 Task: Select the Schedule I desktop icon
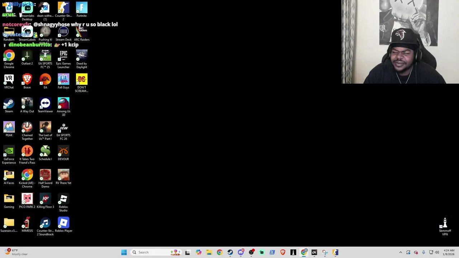pyautogui.click(x=45, y=153)
